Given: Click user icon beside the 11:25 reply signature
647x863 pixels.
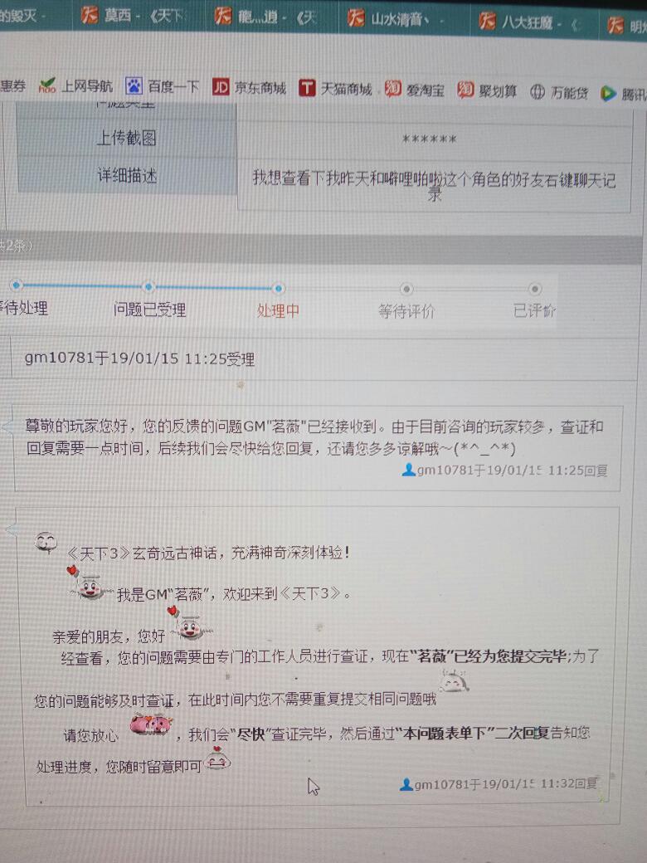Looking at the screenshot, I should pyautogui.click(x=408, y=471).
